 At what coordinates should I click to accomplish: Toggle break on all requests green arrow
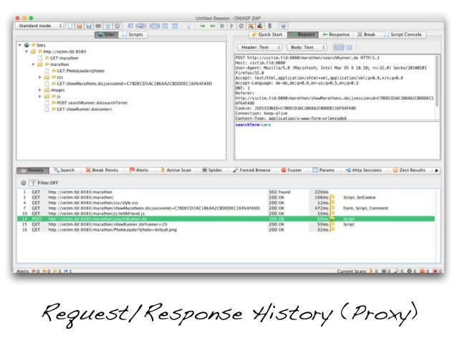tap(203, 26)
